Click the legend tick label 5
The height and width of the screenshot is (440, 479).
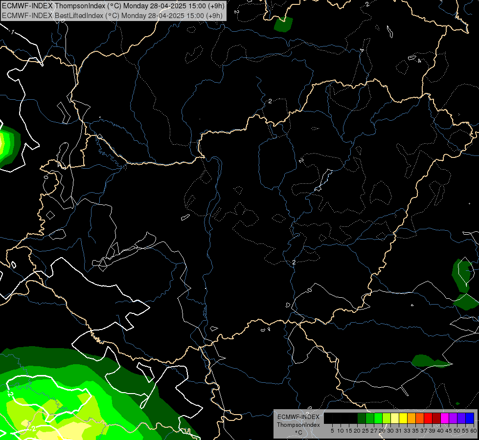(332, 431)
